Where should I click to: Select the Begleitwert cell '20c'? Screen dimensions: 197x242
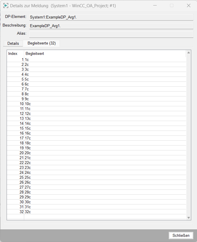(105, 153)
